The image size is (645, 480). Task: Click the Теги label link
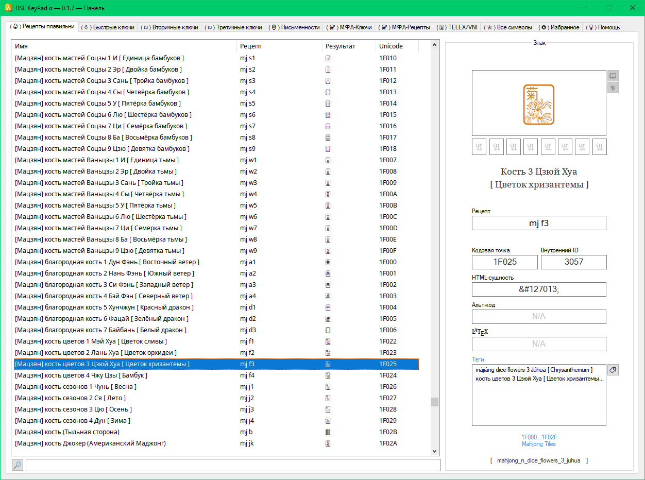pyautogui.click(x=478, y=359)
